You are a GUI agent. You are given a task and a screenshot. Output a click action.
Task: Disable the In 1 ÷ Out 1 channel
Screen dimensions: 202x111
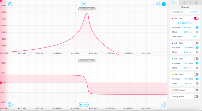(196, 18)
